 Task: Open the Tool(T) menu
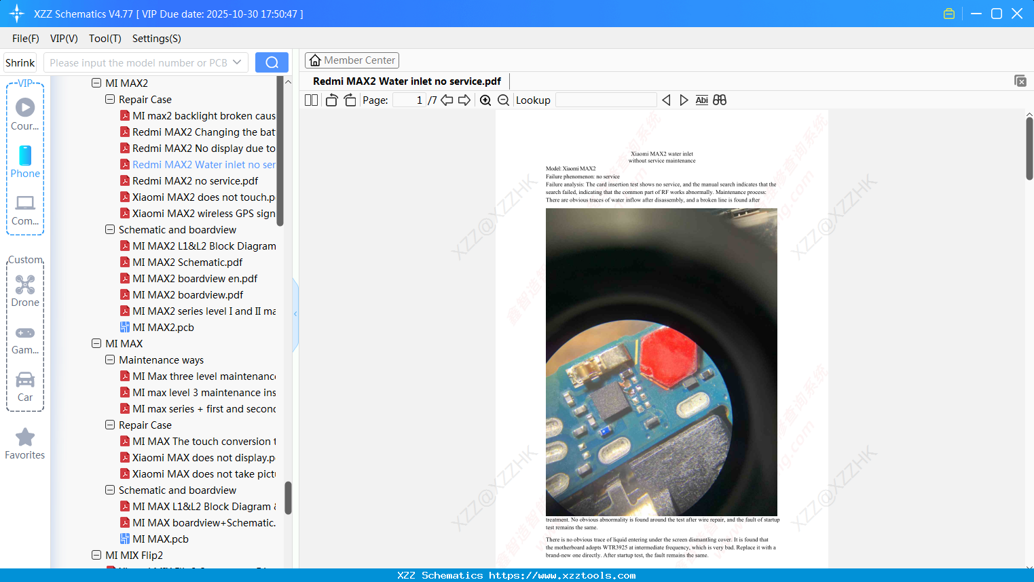105,39
